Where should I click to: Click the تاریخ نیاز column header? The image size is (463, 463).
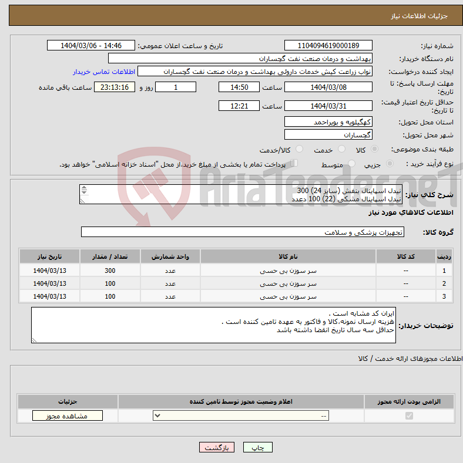50,256
